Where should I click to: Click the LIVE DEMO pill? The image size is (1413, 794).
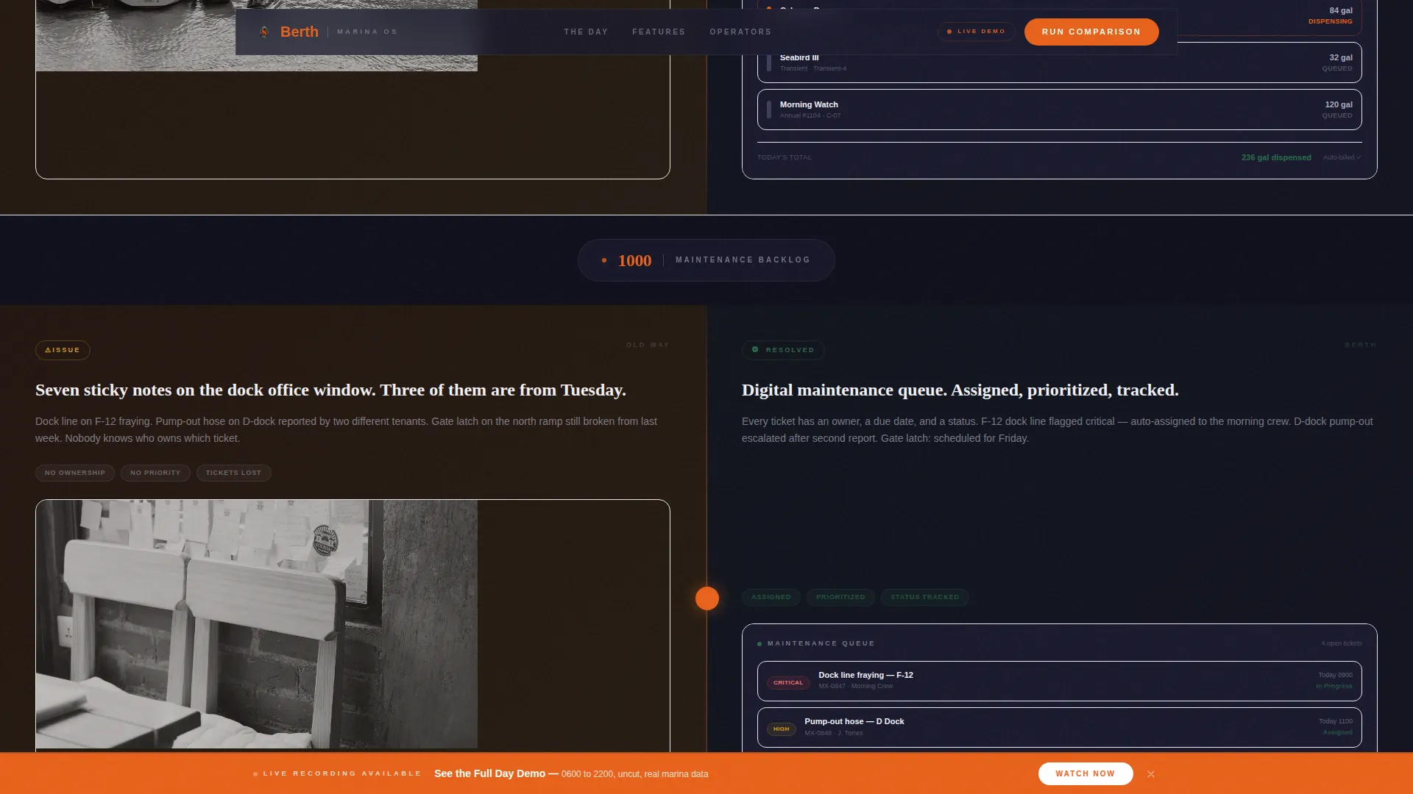pyautogui.click(x=976, y=32)
